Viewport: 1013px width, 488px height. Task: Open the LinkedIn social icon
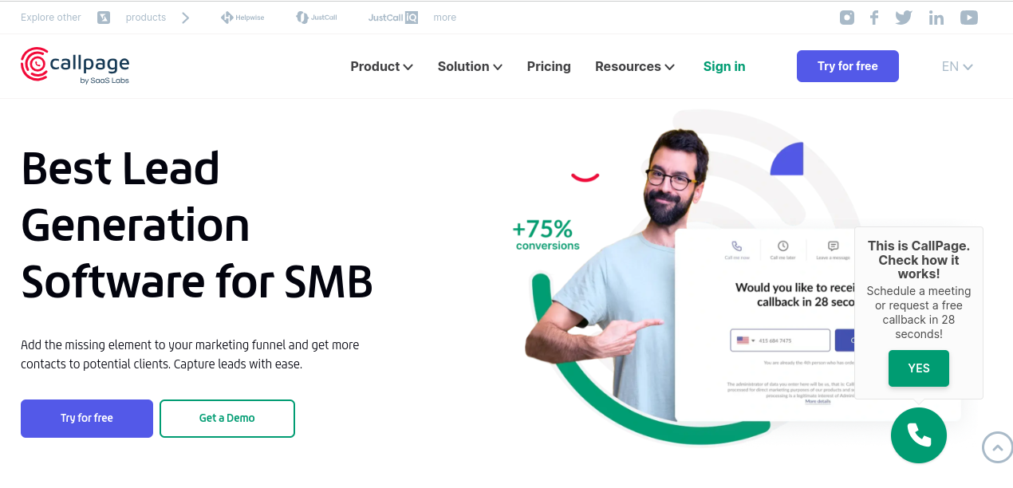click(936, 18)
